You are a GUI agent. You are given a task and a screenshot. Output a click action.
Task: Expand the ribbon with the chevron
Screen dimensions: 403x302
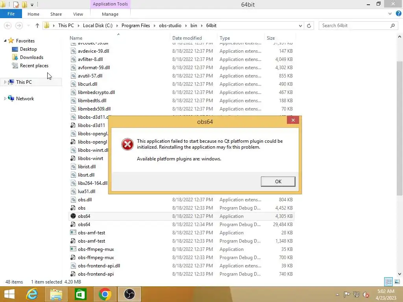pyautogui.click(x=390, y=14)
